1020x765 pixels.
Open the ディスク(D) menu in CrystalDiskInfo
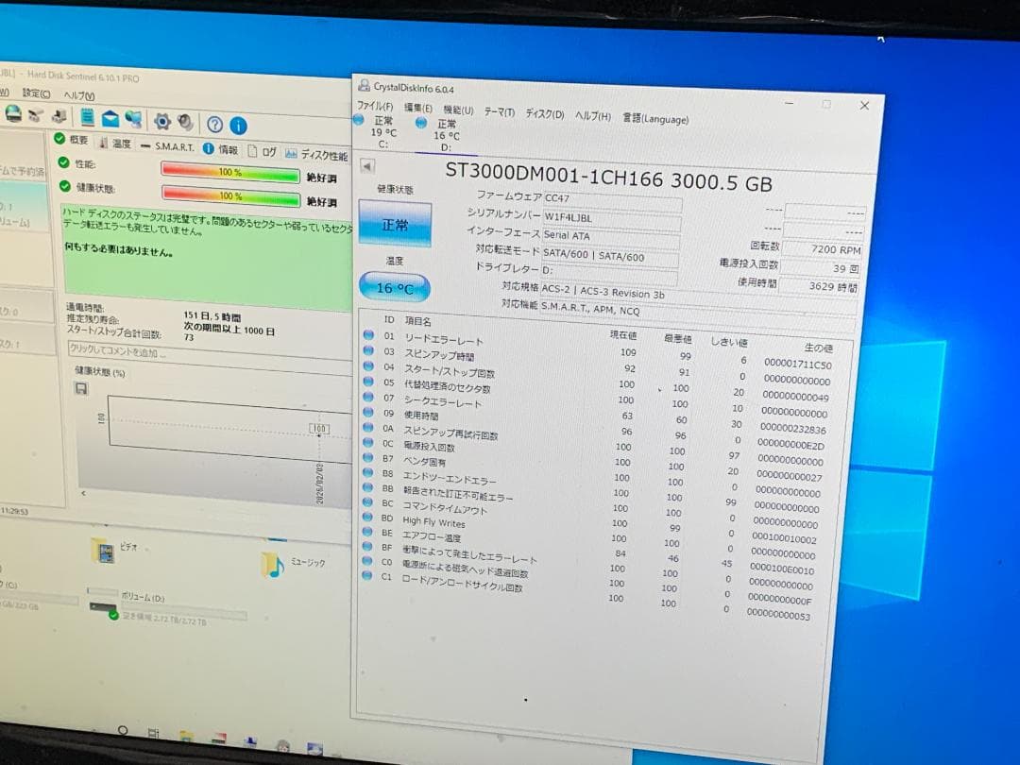click(x=545, y=114)
